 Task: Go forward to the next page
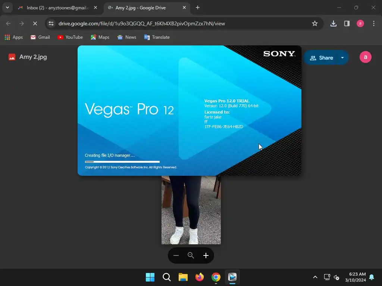[22, 23]
